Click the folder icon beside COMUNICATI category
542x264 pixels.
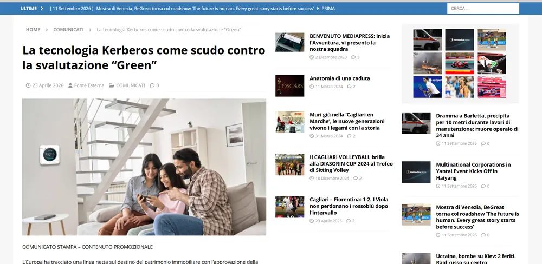112,85
